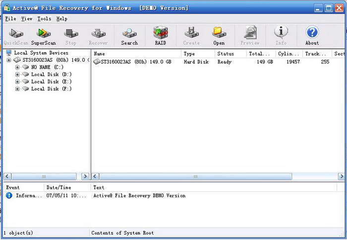The height and width of the screenshot is (240, 347).
Task: Click the ST3160023AS drive icon in the tree
Action: (x=17, y=60)
